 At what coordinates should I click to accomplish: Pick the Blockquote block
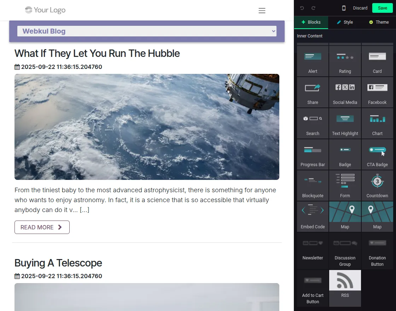click(313, 185)
